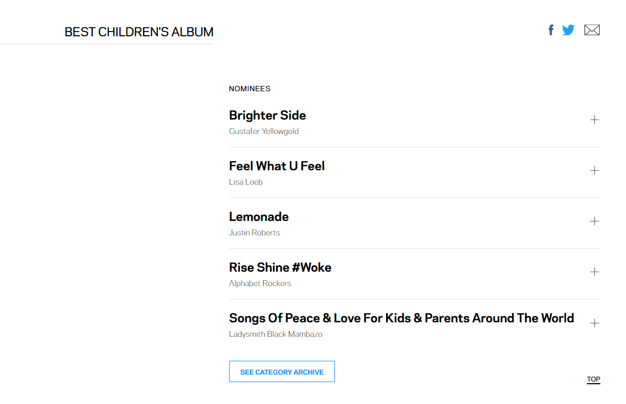Select Songs Of Peace & Love title

401,318
